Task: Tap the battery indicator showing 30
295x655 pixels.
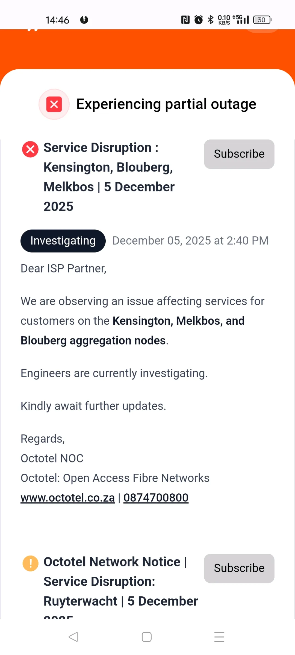Action: point(262,20)
